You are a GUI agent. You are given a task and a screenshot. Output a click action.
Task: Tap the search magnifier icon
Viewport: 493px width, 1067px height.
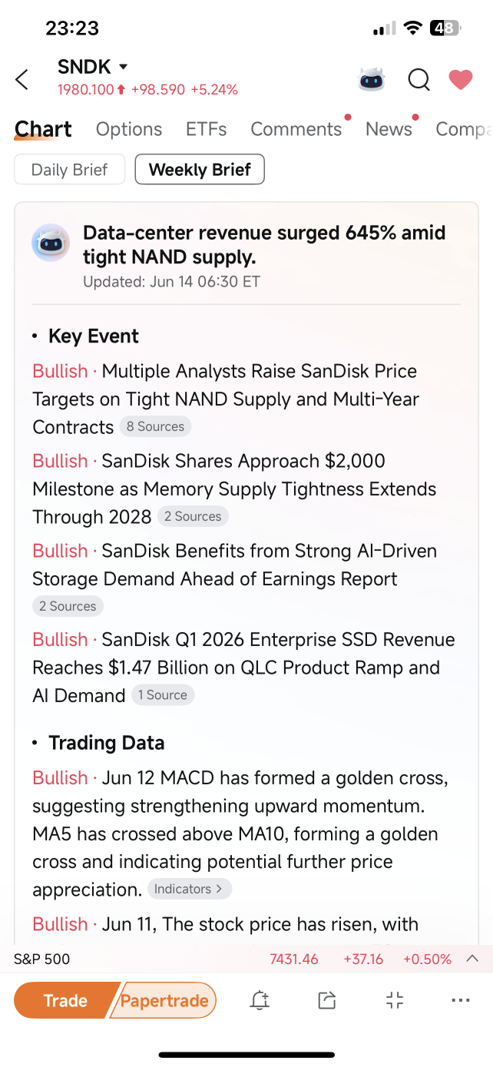(419, 79)
